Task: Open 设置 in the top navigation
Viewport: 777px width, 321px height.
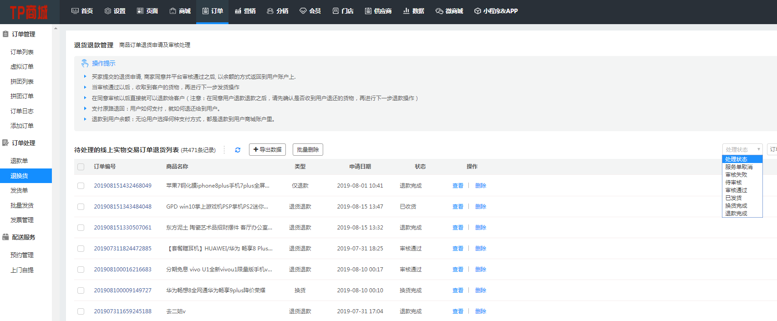Action: tap(115, 11)
